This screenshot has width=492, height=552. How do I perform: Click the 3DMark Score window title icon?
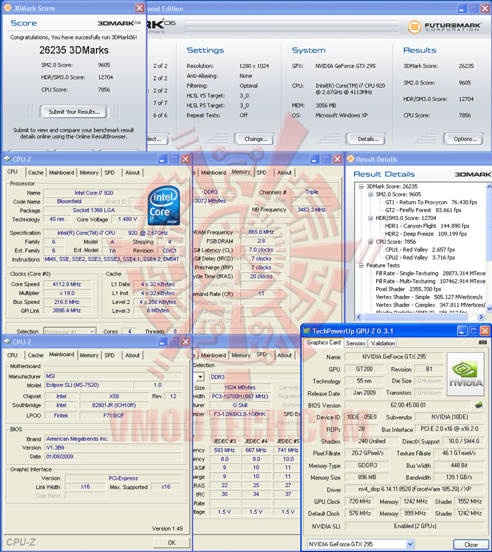coord(7,7)
